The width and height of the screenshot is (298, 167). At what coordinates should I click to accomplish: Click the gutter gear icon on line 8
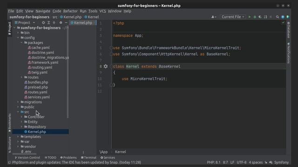[x=106, y=66]
